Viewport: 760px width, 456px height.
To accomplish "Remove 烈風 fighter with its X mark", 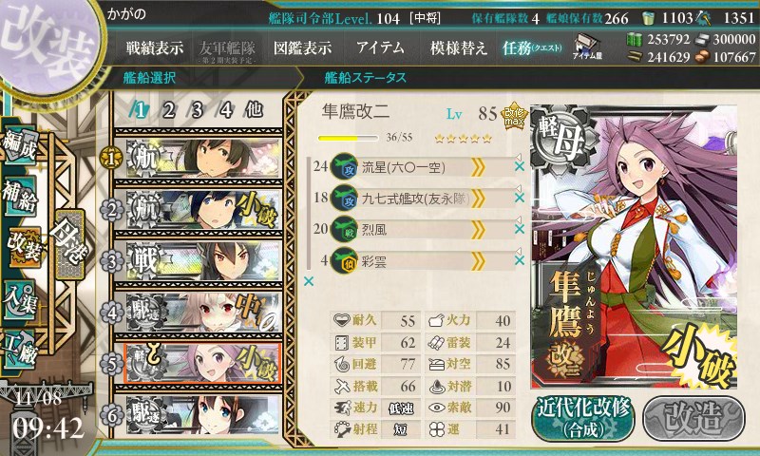I will 519,229.
